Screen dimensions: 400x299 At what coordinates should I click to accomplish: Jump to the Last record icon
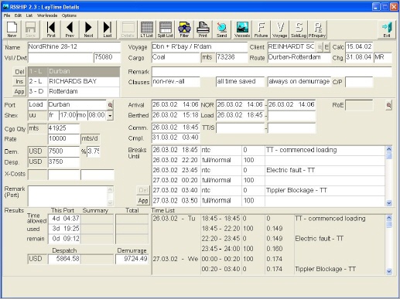pos(108,29)
